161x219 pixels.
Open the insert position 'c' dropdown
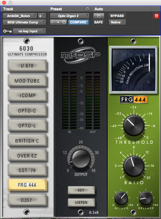coord(42,16)
